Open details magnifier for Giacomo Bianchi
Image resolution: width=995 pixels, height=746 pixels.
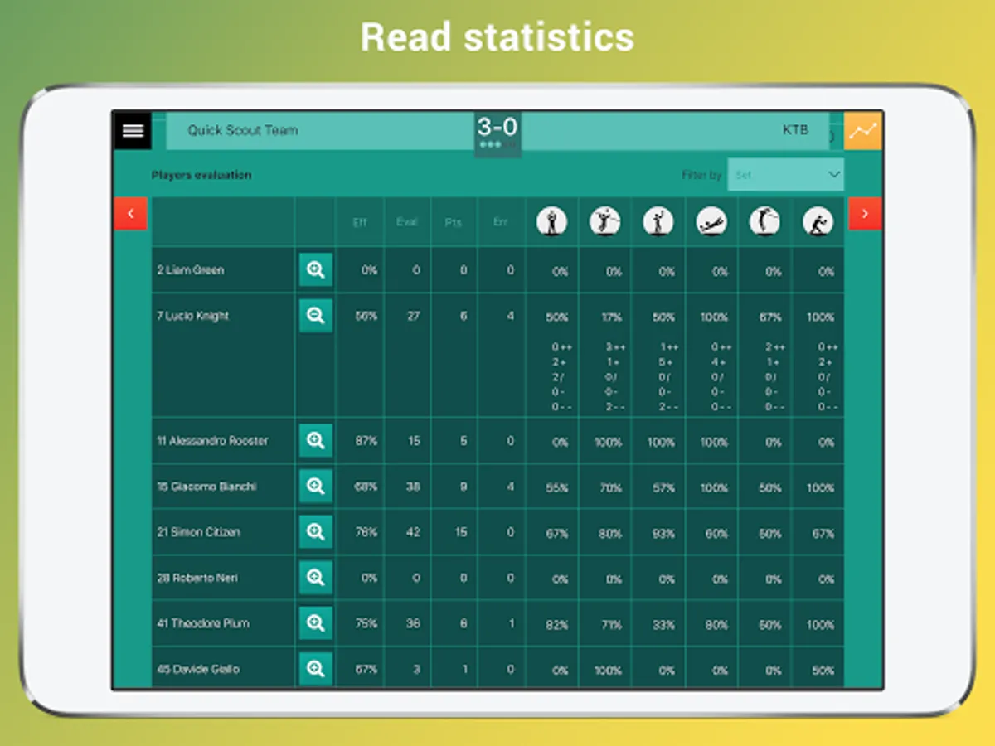(315, 487)
